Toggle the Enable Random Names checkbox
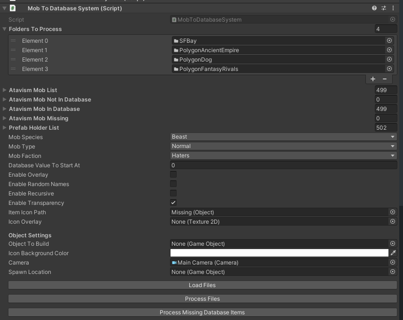The width and height of the screenshot is (403, 320). pos(173,184)
